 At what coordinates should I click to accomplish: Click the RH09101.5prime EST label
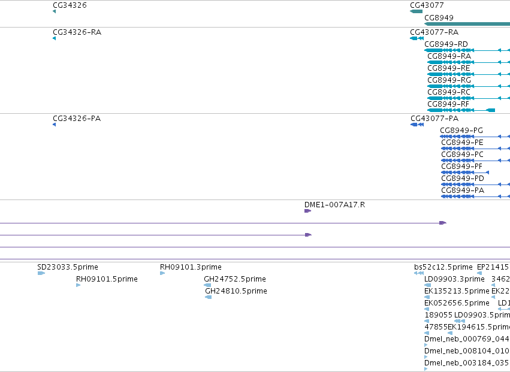[x=107, y=279]
